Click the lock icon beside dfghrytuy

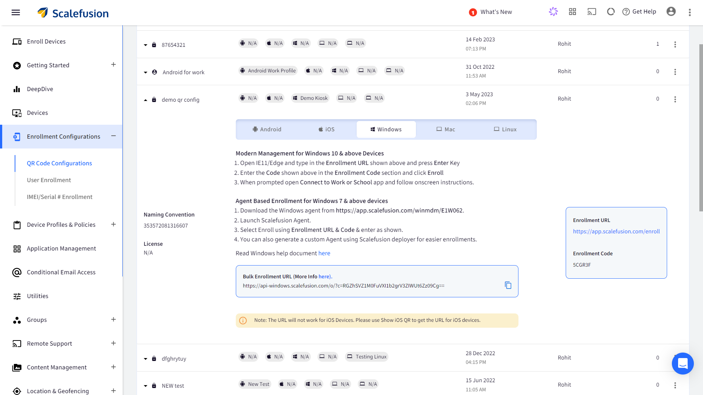click(x=154, y=358)
